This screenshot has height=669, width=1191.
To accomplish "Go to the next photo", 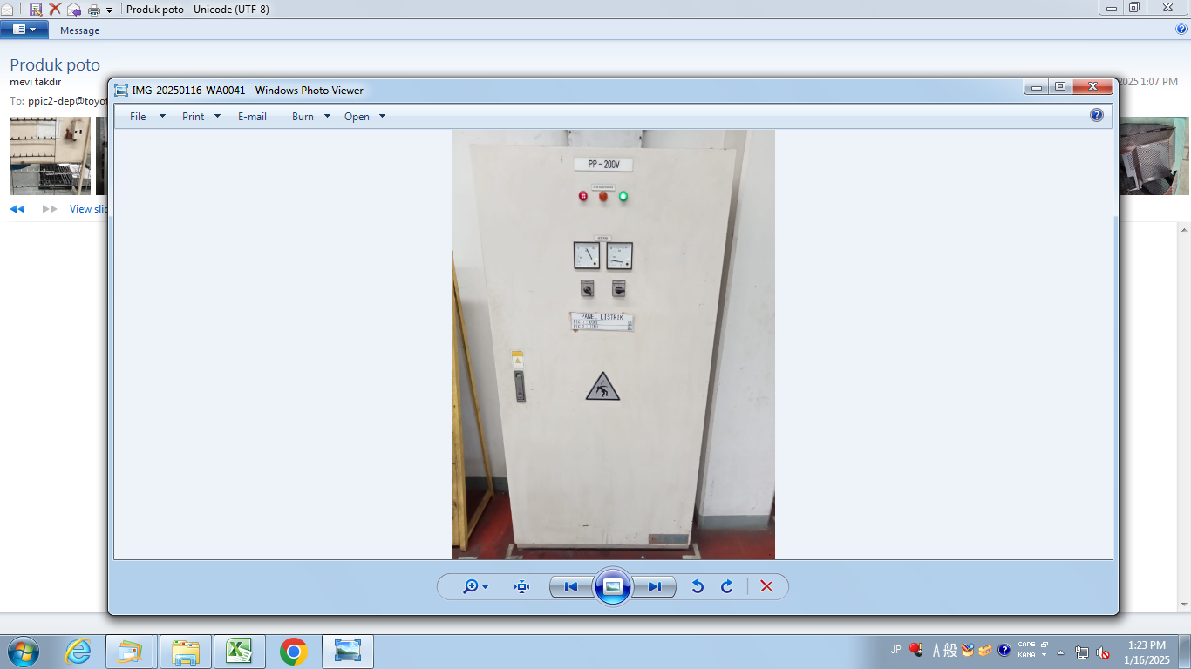I will 654,587.
